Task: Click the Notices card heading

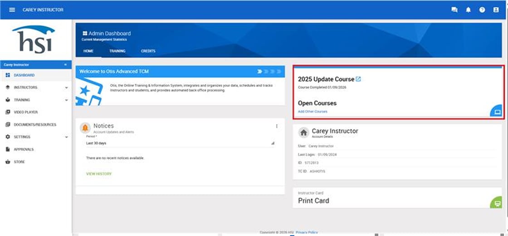Action: [x=104, y=126]
